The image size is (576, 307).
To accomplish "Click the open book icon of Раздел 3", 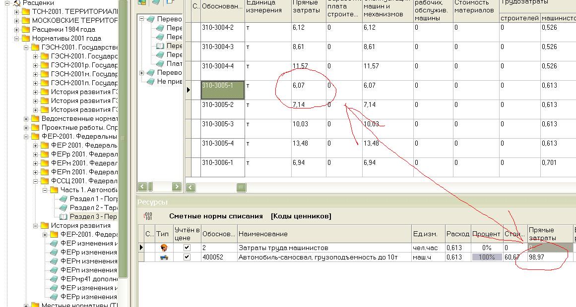I will pyautogui.click(x=63, y=216).
